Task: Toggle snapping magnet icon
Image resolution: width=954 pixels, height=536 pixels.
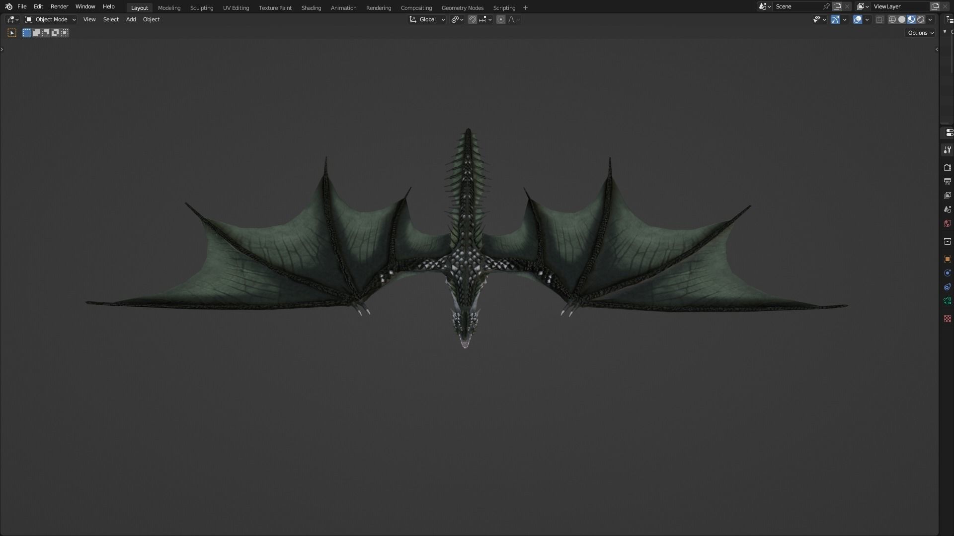Action: 473,19
